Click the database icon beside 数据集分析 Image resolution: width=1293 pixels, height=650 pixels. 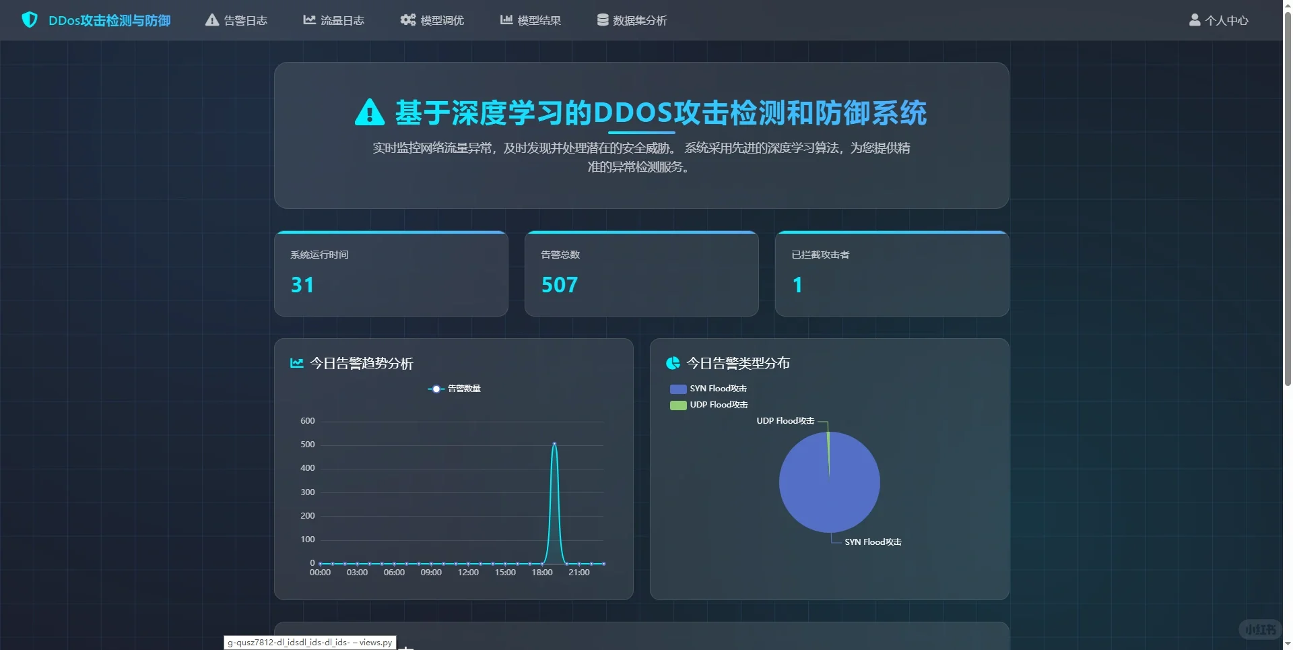click(601, 19)
